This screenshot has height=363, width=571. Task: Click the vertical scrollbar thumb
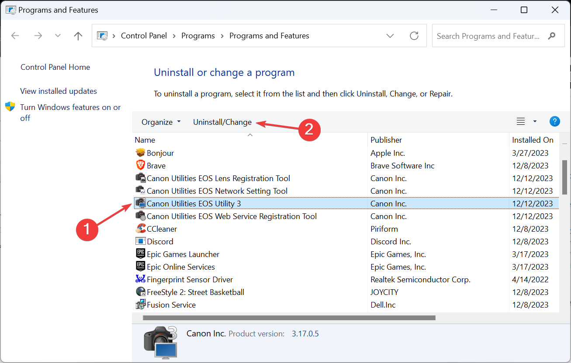point(564,177)
